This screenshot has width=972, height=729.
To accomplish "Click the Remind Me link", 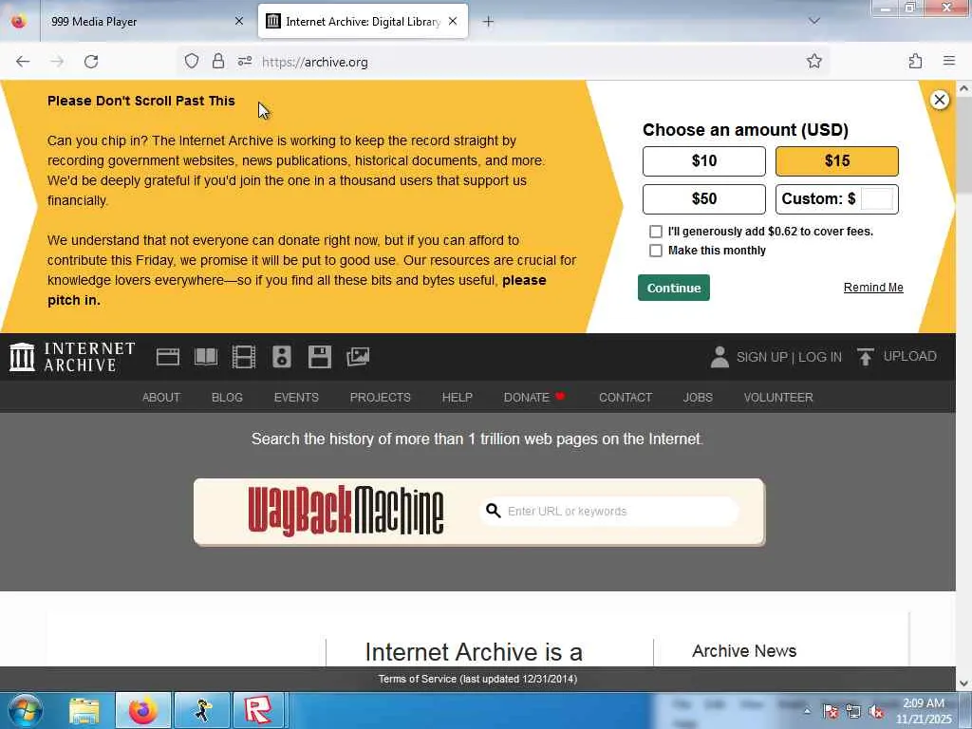I will [x=873, y=287].
